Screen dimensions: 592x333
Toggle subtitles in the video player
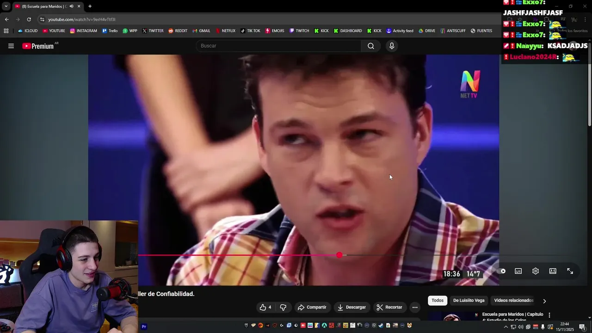518,271
